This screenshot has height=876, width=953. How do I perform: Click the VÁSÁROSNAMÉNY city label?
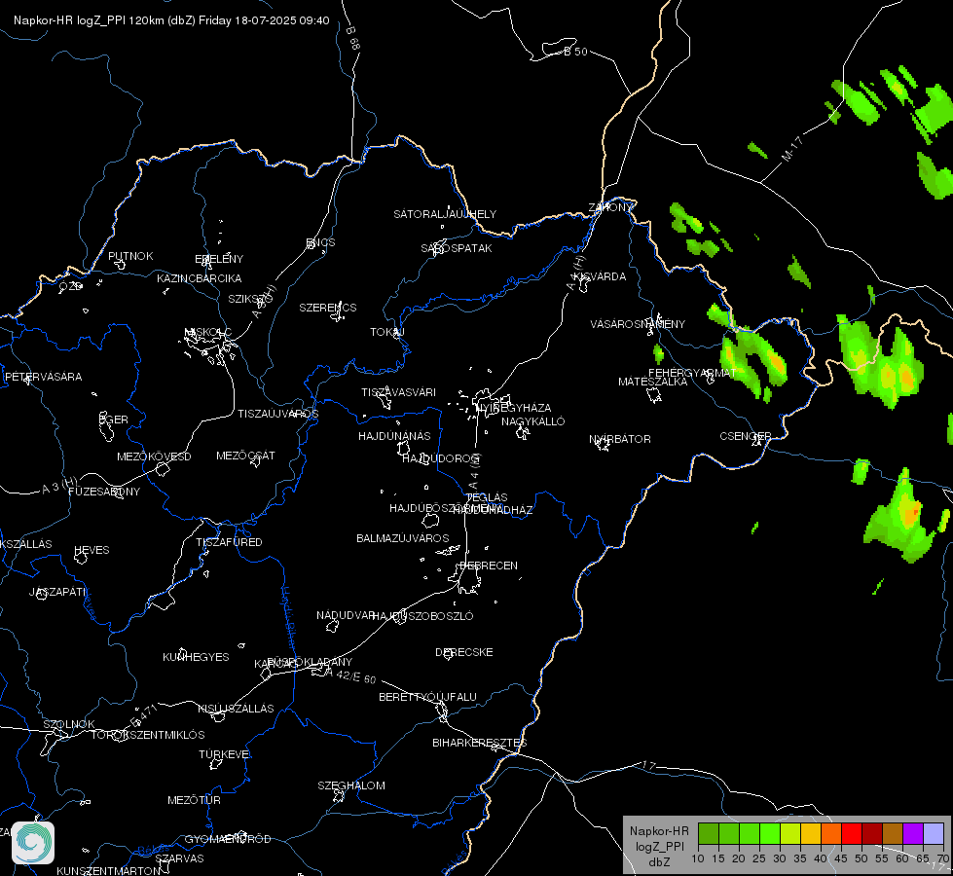[x=638, y=324]
